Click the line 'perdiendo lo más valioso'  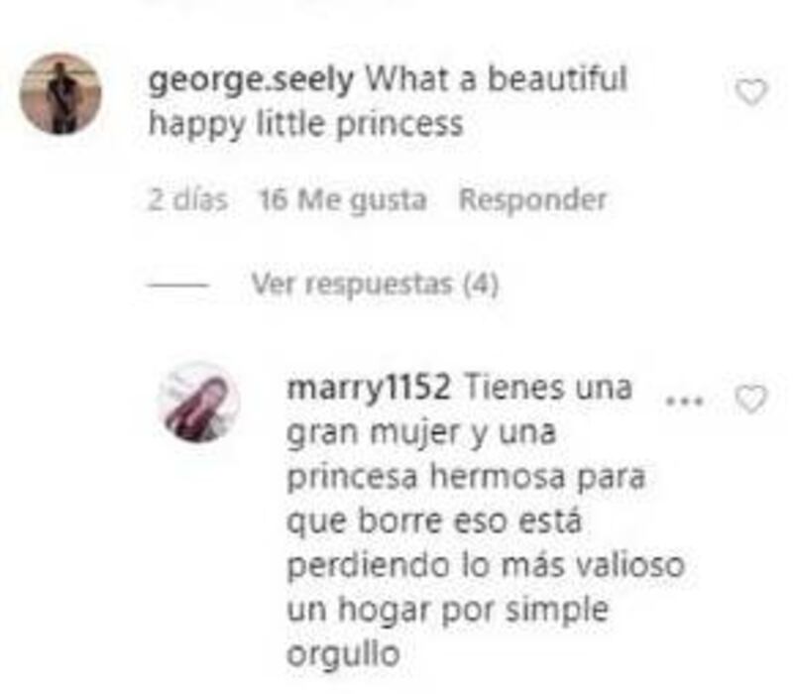[x=486, y=565]
